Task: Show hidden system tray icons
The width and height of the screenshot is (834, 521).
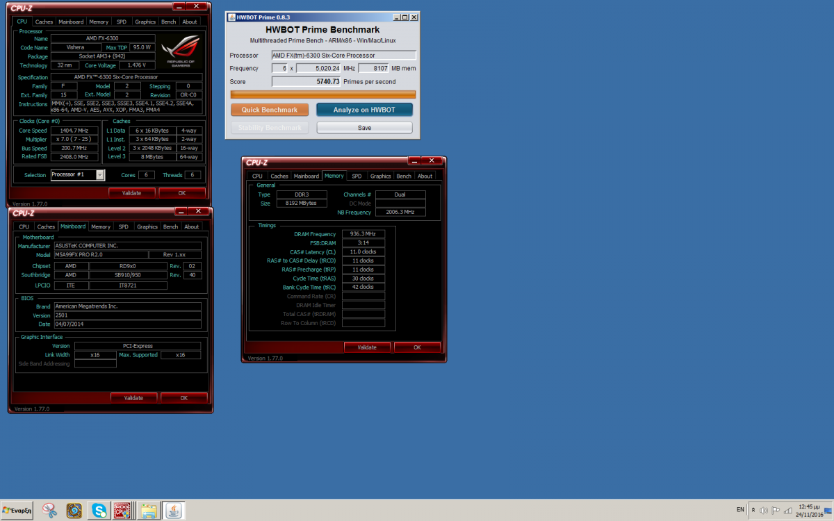Action: [753, 511]
